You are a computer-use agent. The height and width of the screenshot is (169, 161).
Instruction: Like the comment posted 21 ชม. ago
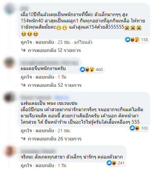click(x=26, y=131)
